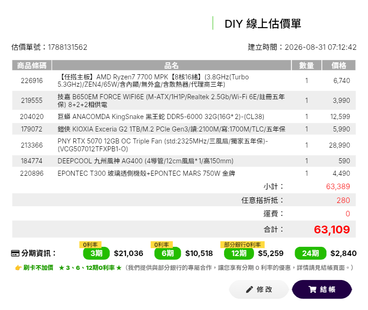
Task: Click the $5,259 installment amount
Action: (x=271, y=253)
